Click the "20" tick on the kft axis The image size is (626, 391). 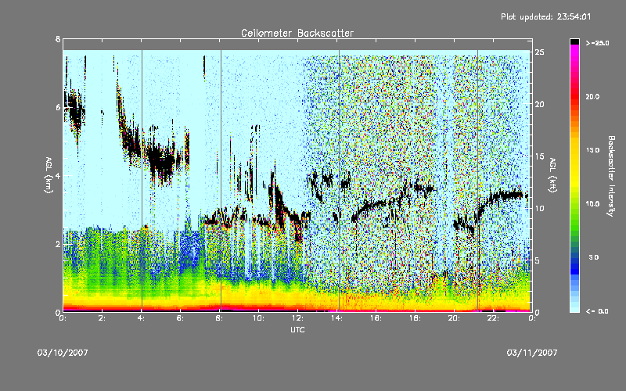click(x=540, y=104)
